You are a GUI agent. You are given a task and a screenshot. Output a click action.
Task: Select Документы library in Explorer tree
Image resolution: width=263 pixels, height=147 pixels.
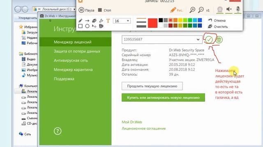point(30,65)
